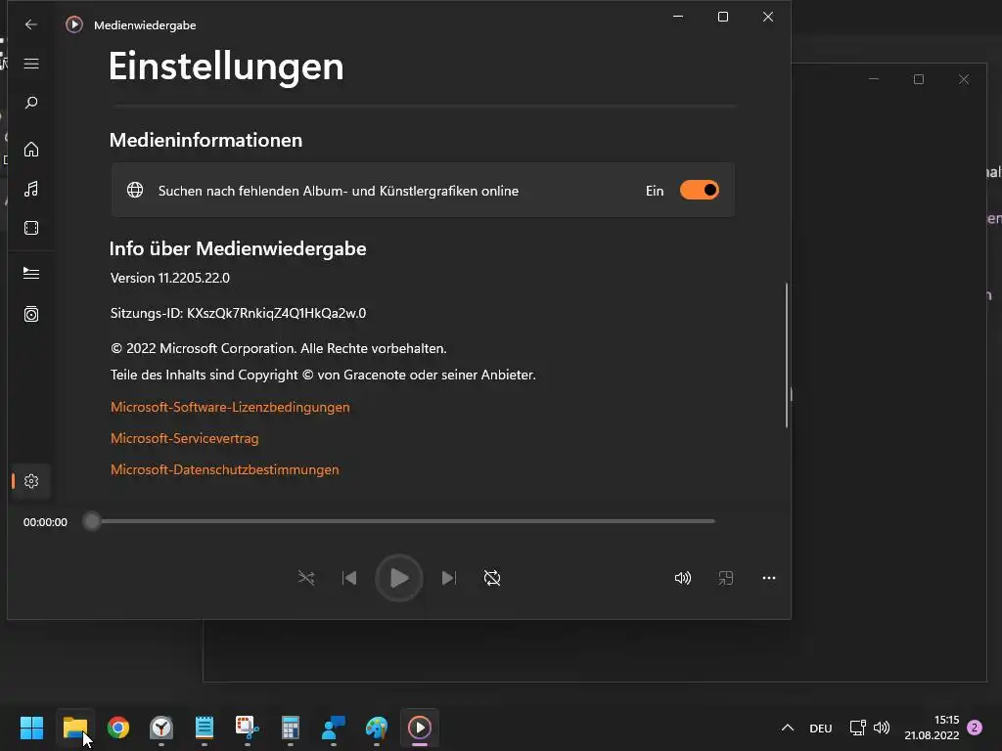1002x751 pixels.
Task: Click the DEU input language indicator
Action: 821,728
